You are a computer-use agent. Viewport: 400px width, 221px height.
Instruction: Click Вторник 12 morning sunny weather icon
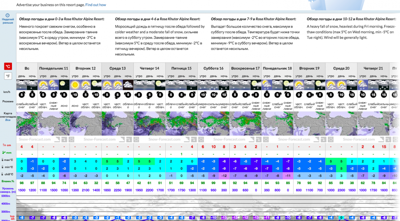point(75,84)
